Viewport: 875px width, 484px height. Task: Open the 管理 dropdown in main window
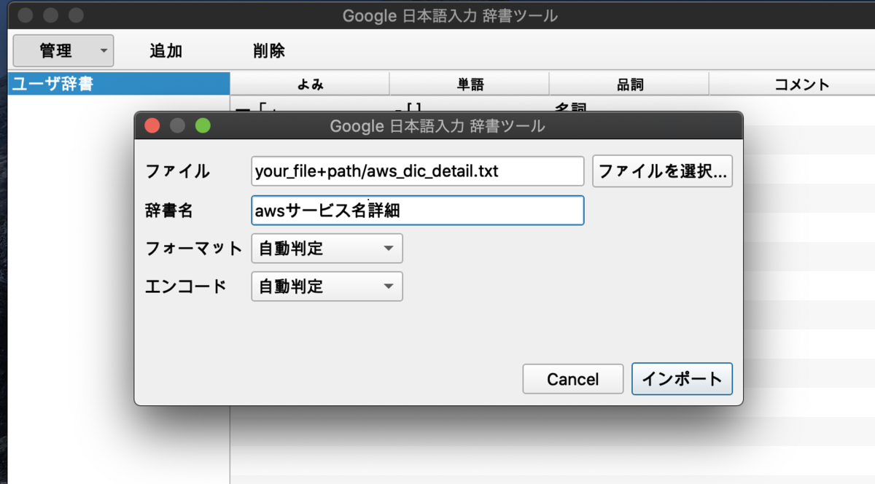click(x=63, y=51)
